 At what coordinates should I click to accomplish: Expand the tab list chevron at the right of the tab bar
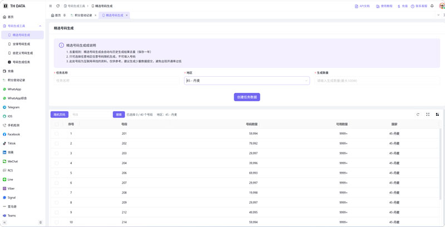[438, 16]
